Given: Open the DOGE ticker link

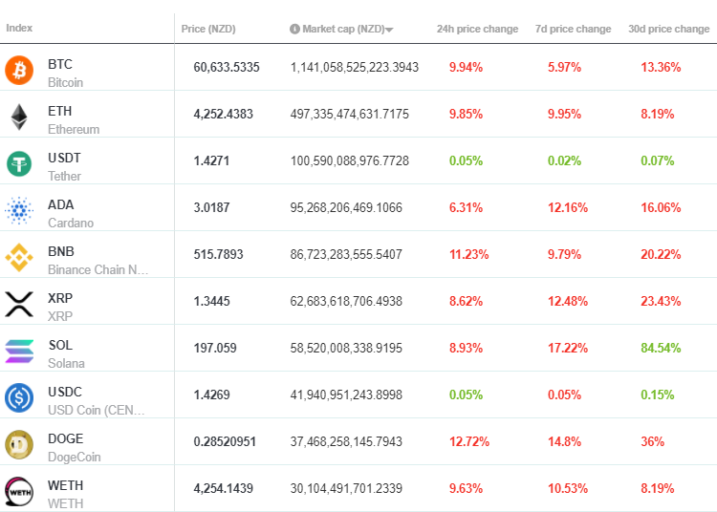Looking at the screenshot, I should pyautogui.click(x=66, y=438).
